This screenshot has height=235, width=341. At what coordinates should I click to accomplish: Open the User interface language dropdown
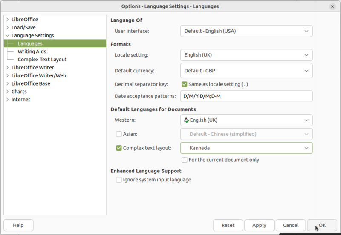pyautogui.click(x=246, y=31)
